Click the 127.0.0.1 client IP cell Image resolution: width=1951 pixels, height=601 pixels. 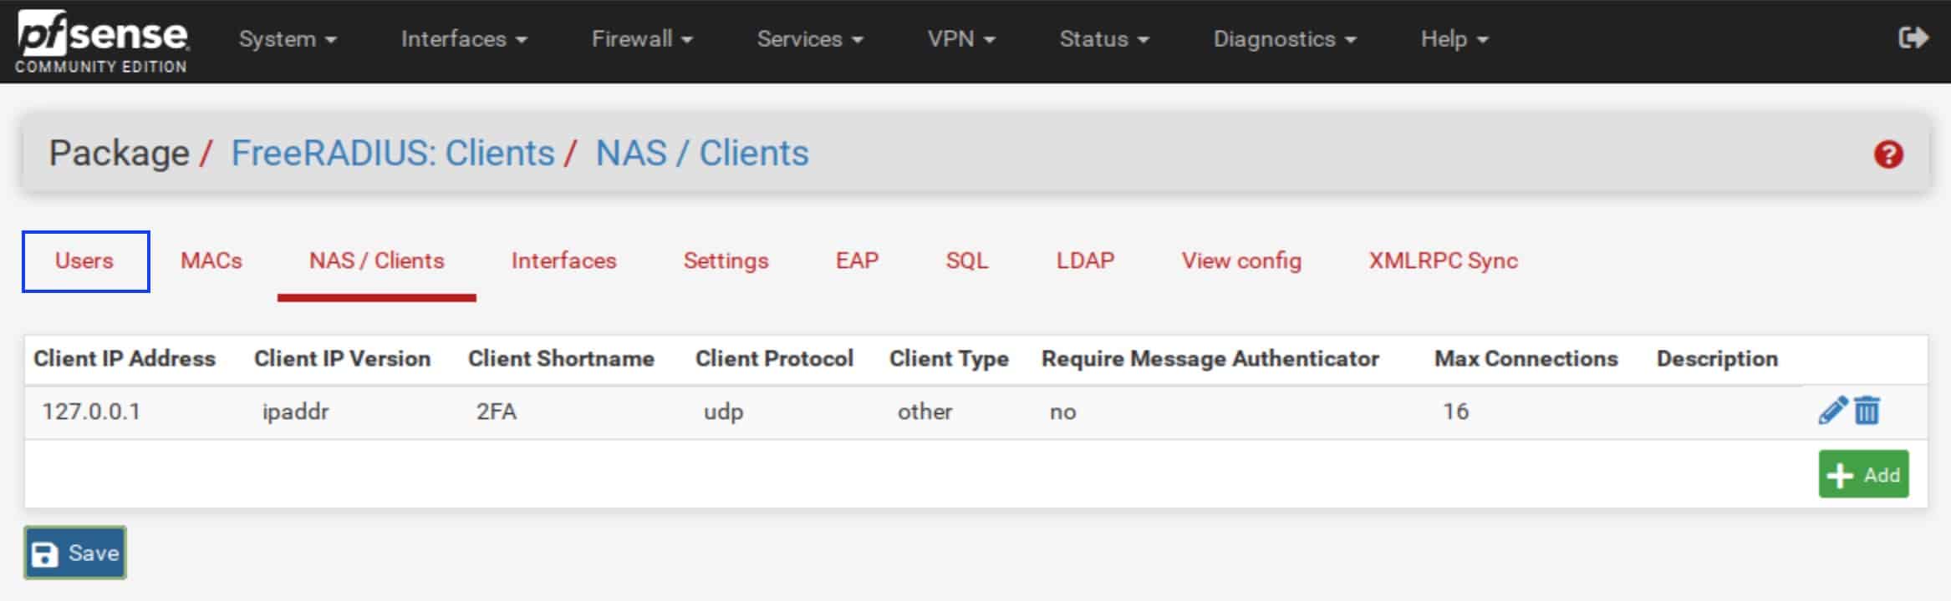point(91,412)
